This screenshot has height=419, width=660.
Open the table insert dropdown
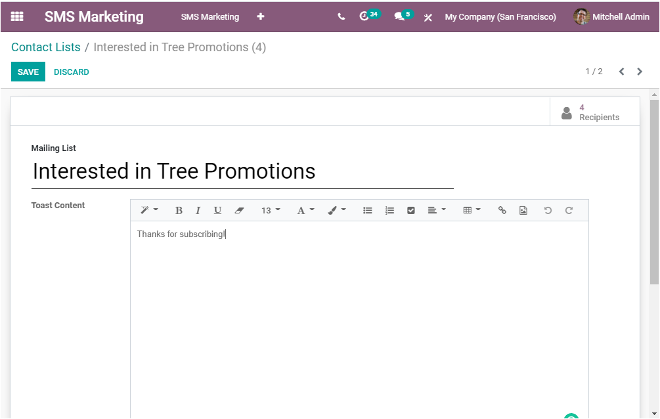pyautogui.click(x=472, y=210)
